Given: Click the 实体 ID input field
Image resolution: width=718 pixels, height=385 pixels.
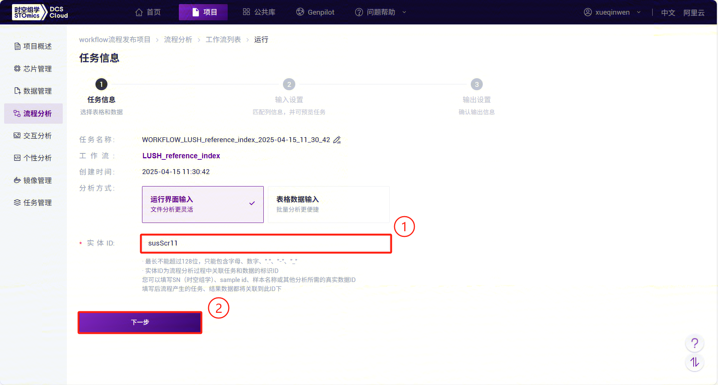Looking at the screenshot, I should [x=266, y=243].
